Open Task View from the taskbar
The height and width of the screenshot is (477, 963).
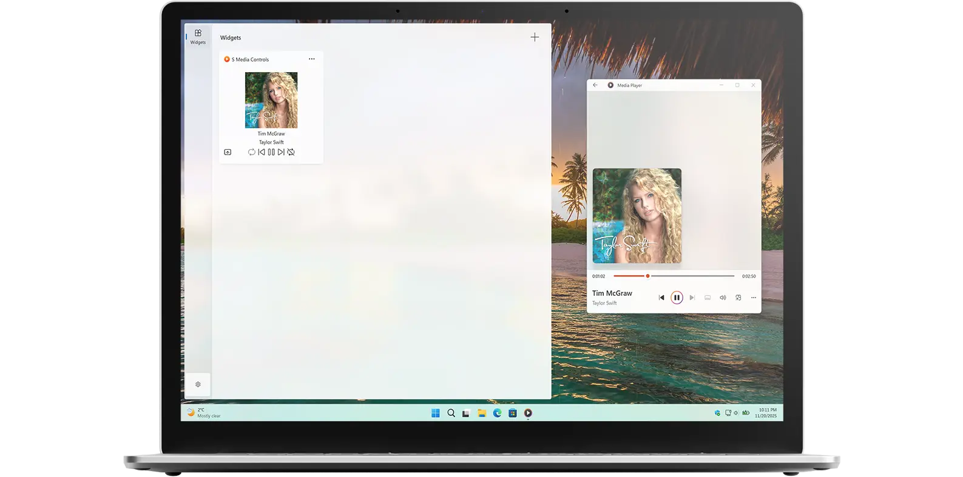click(x=466, y=413)
